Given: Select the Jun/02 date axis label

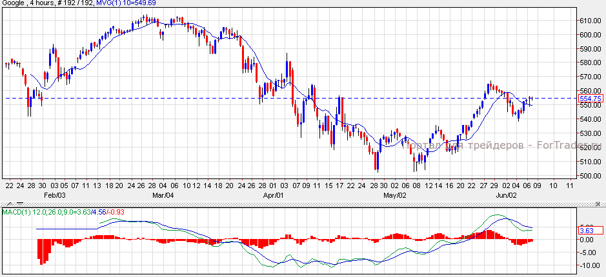Looking at the screenshot, I should [x=504, y=195].
